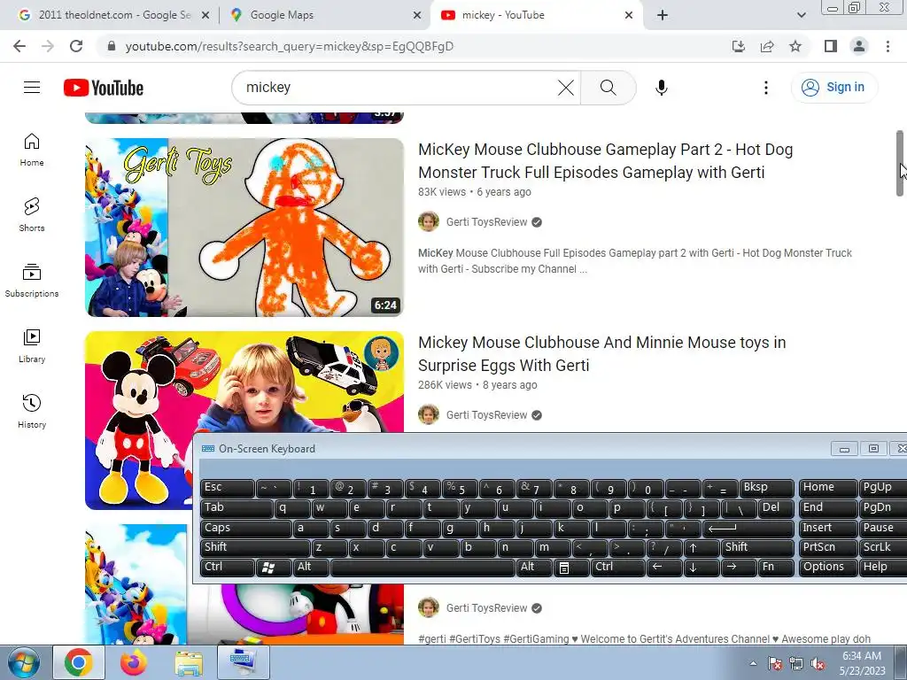907x680 pixels.
Task: Go back with the browser back arrow
Action: point(19,46)
